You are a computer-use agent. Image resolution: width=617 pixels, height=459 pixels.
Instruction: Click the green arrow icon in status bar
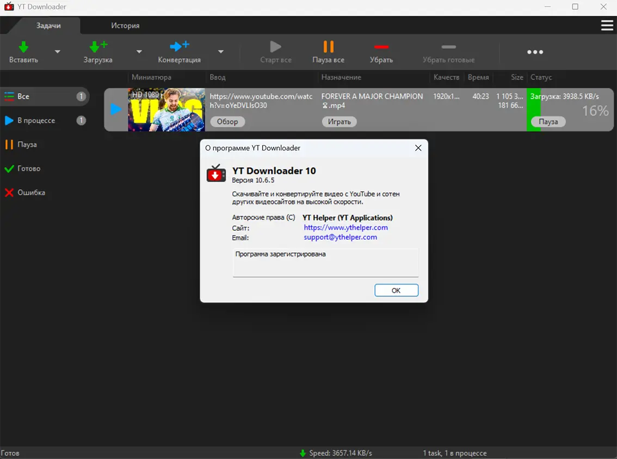(303, 453)
